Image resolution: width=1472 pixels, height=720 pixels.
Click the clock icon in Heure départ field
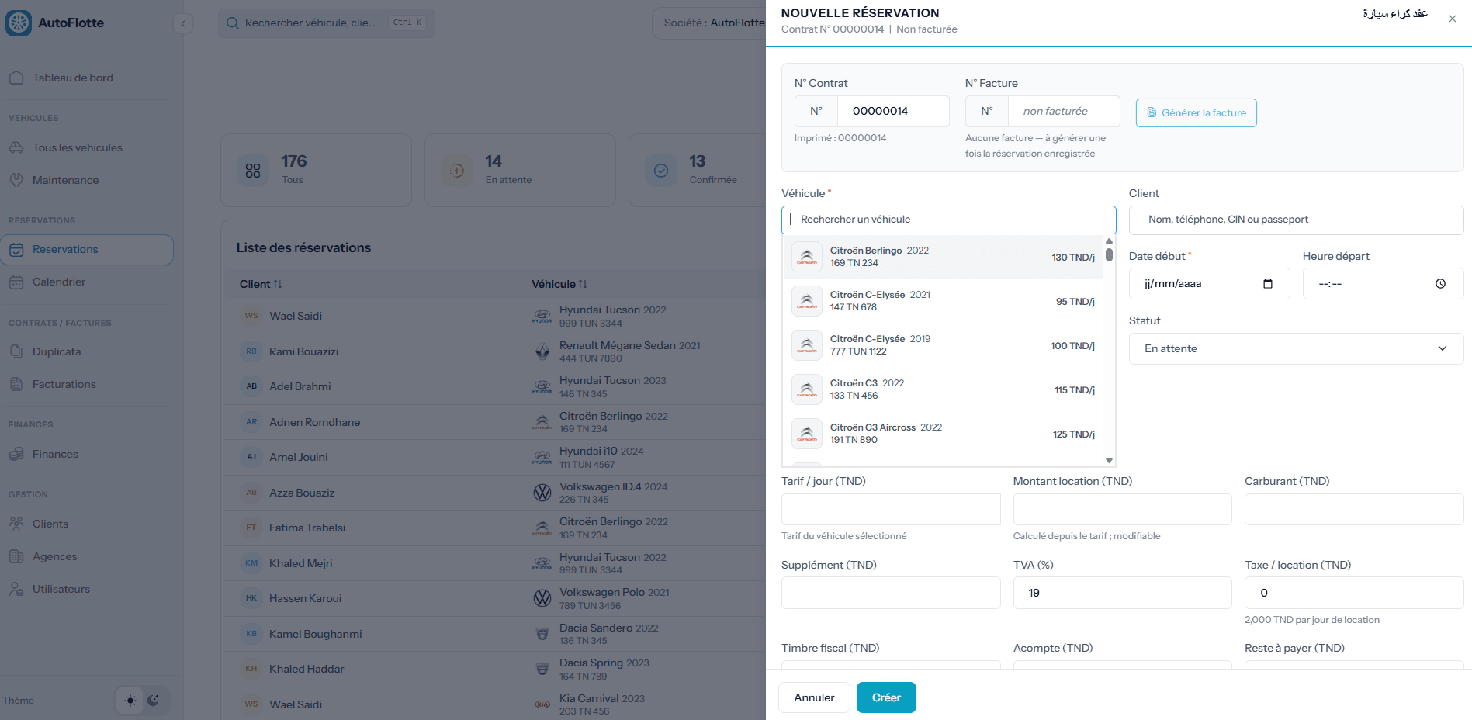[1440, 284]
